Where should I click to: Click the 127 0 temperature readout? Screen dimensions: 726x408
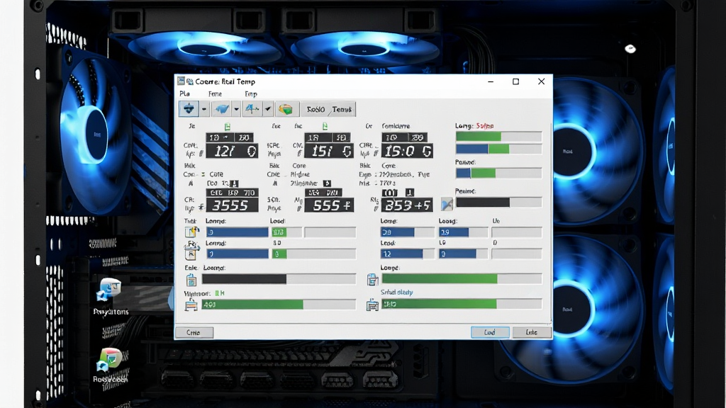(232, 152)
